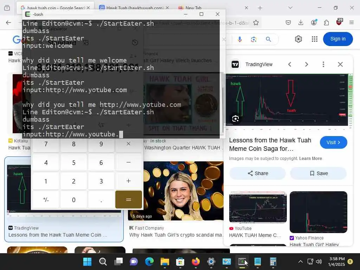
Task: Click the Firefox back arrow button
Action: click(8, 22)
